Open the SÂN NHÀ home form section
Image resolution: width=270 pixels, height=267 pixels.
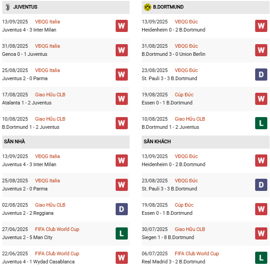pos(14,142)
